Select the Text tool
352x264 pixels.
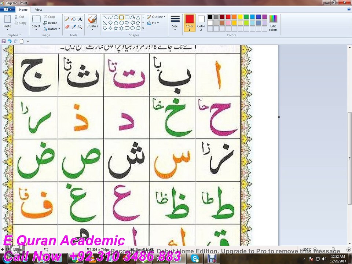(80, 19)
